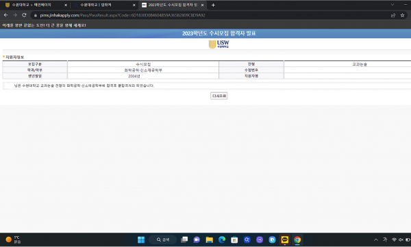This screenshot has height=247, width=411.
Task: Bookmark this page with the star icon
Action: coord(402,15)
